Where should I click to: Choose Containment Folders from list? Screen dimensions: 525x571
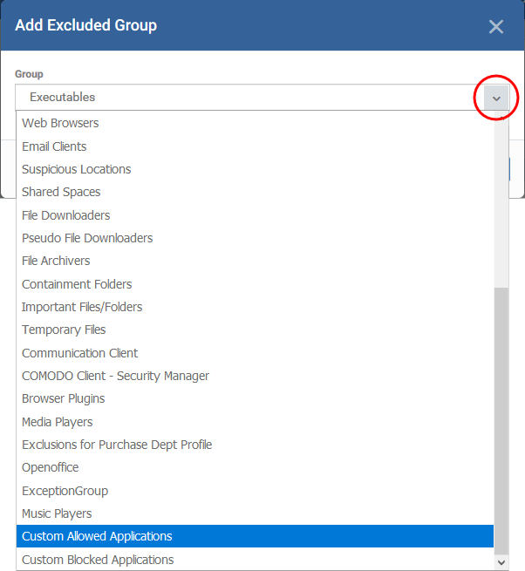pos(255,284)
